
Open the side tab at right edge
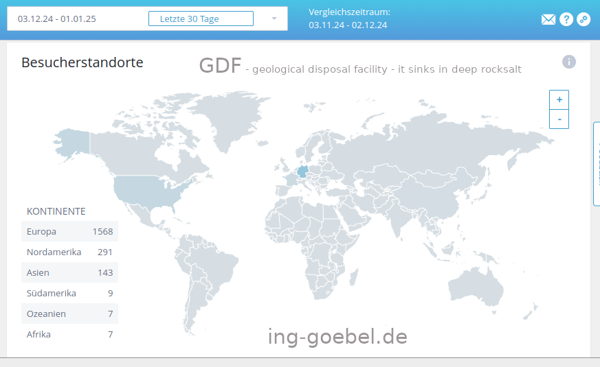(597, 163)
